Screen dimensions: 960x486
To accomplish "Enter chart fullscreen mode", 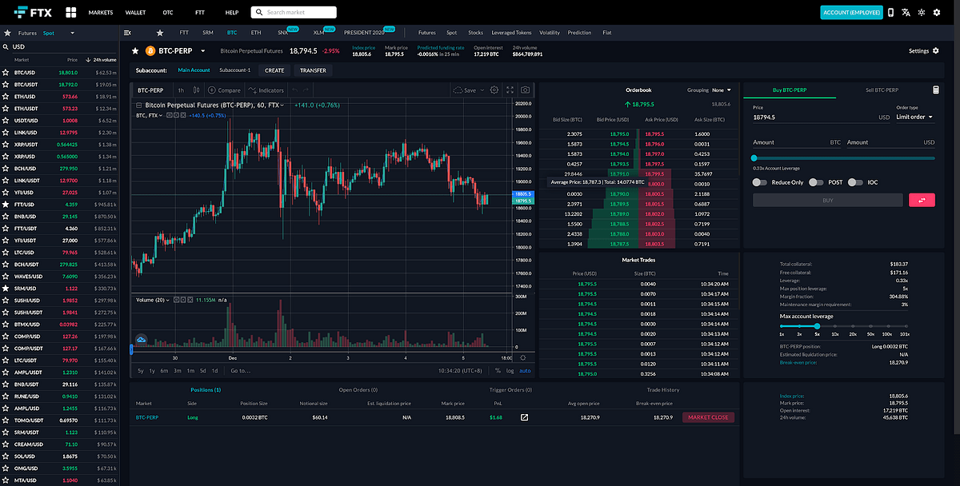I will point(510,90).
